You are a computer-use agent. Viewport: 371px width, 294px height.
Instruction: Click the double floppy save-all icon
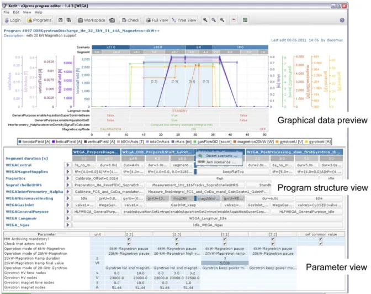pyautogui.click(x=69, y=20)
